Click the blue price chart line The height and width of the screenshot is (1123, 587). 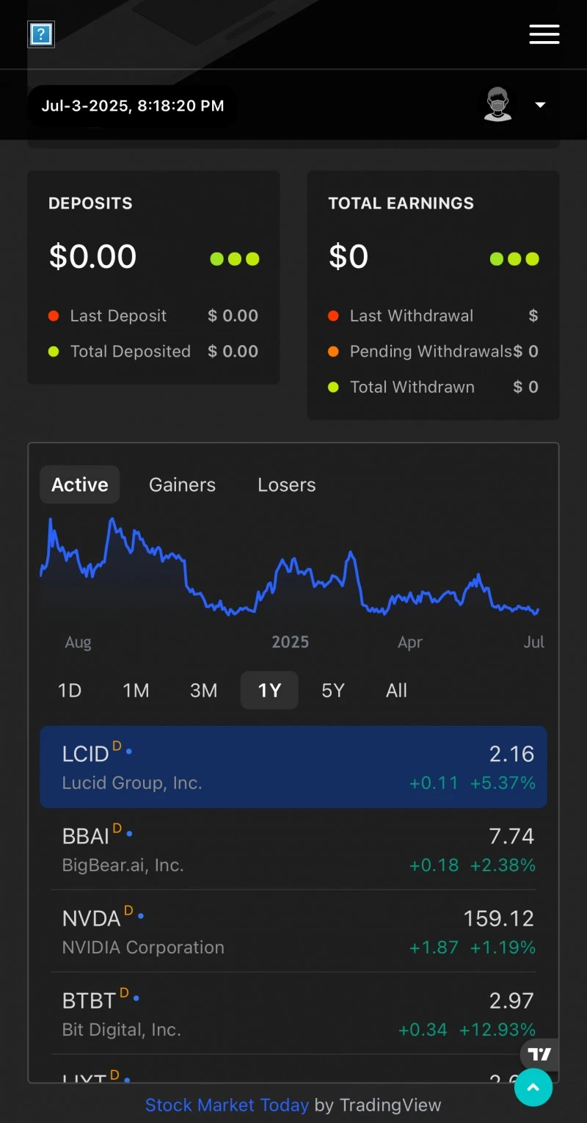tap(290, 567)
